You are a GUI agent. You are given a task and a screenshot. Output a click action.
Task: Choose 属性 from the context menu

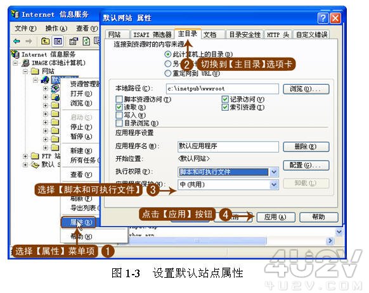point(79,222)
